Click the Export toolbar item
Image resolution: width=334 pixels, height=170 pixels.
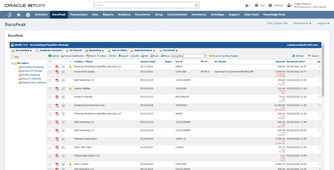tap(123, 56)
